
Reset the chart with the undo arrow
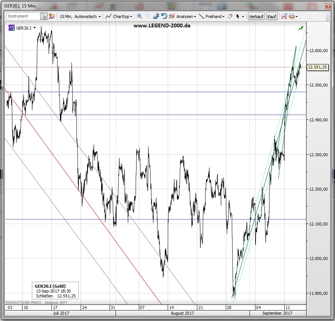pyautogui.click(x=164, y=16)
